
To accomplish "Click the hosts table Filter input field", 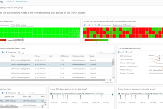I will (x=105, y=52).
